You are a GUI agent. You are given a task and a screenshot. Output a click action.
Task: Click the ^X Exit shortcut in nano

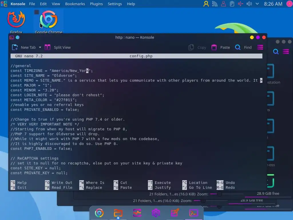19,187
